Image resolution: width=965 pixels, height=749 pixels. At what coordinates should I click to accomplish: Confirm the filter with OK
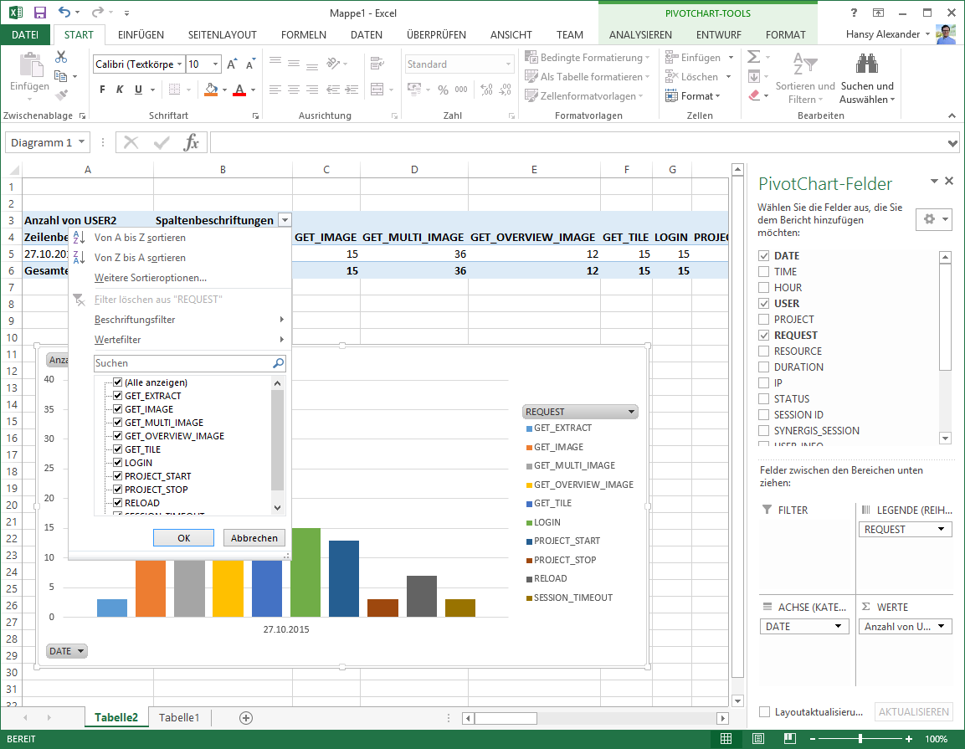[183, 537]
